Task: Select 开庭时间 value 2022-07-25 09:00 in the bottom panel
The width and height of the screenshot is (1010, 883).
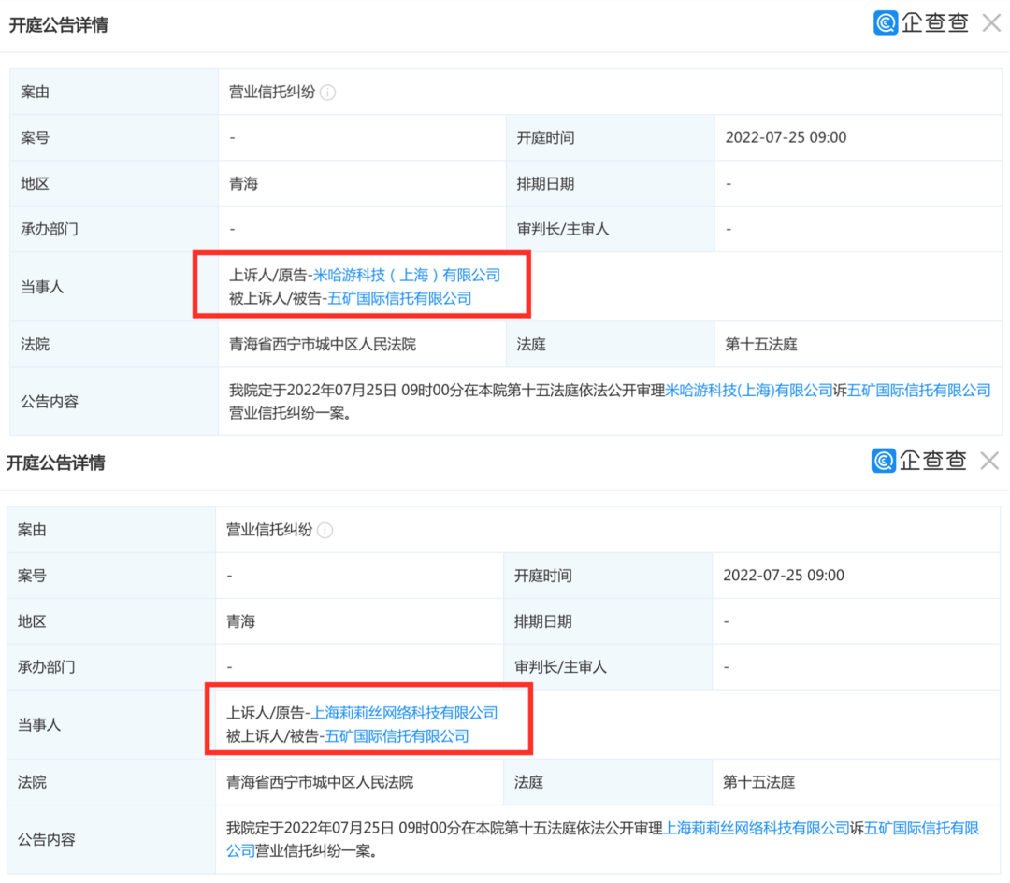Action: (784, 576)
